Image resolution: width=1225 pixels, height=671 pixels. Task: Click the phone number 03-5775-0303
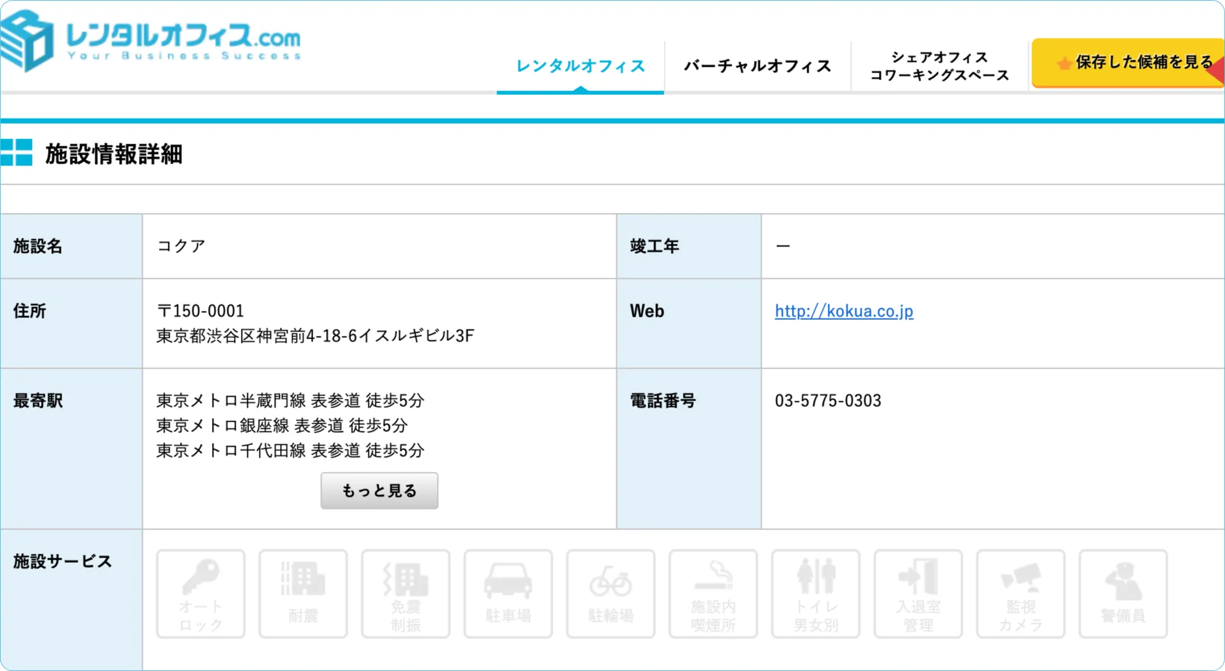coord(828,401)
